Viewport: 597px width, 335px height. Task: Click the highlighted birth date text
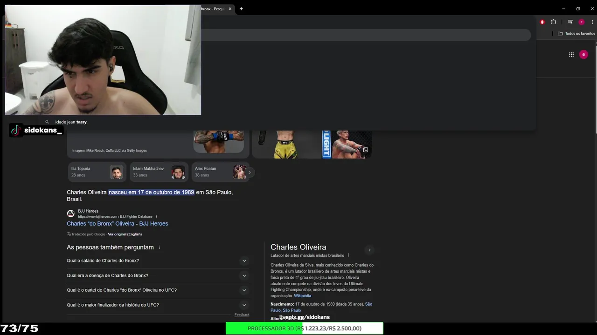coord(151,192)
